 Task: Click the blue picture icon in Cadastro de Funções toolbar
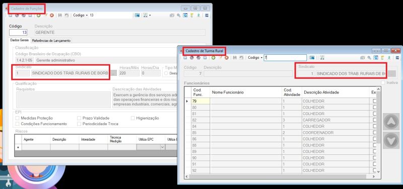[137, 16]
